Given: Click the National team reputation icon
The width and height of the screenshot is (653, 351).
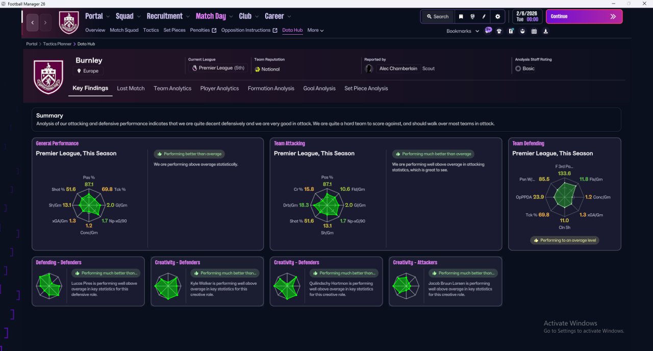Looking at the screenshot, I should click(x=257, y=69).
